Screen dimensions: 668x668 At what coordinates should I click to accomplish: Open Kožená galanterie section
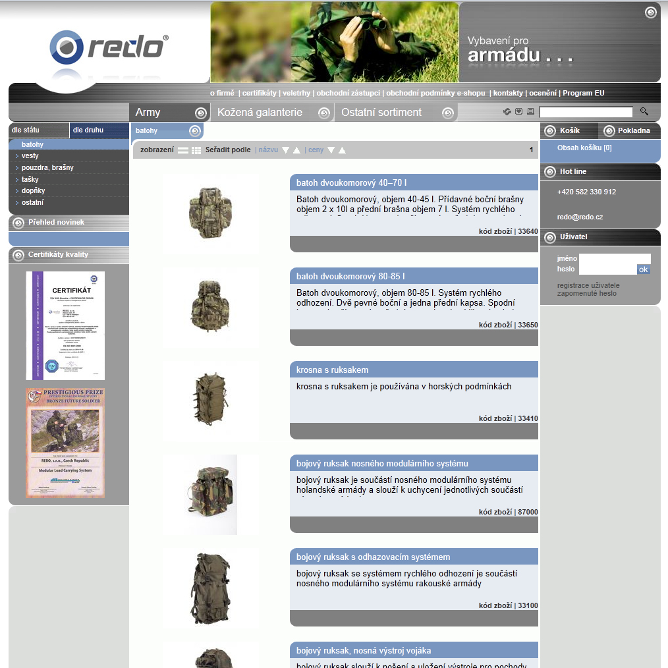(x=272, y=113)
